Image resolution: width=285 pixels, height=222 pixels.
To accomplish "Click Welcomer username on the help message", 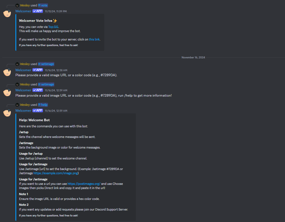I will 23,111.
